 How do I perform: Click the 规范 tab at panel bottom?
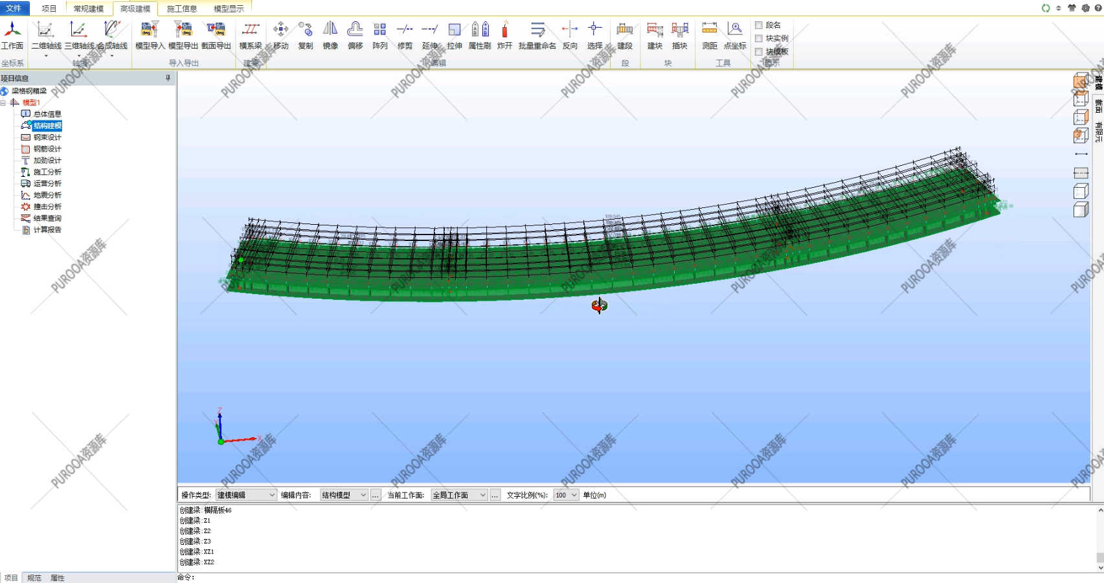click(x=34, y=578)
